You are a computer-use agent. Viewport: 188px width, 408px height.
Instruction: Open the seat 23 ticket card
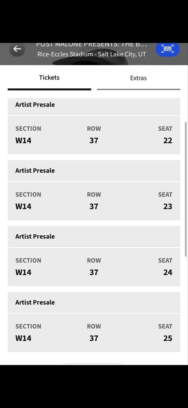[94, 201]
